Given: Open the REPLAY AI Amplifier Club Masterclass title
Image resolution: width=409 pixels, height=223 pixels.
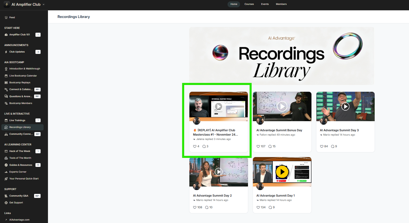Looking at the screenshot, I should (215, 132).
